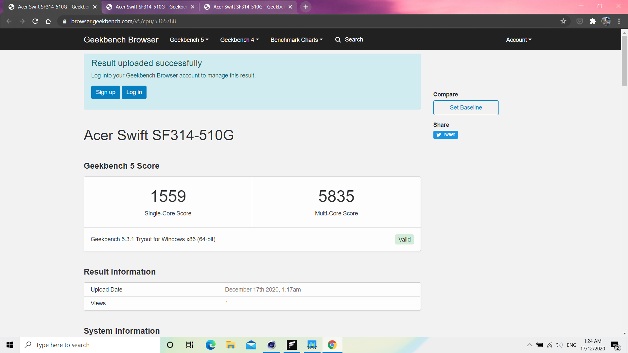Open Chrome's three-dot menu
628x353 pixels.
619,21
